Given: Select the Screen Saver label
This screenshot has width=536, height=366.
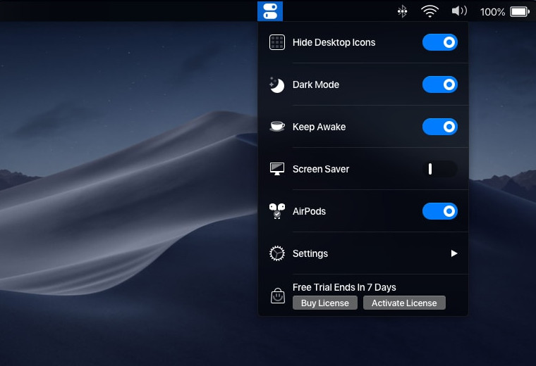Looking at the screenshot, I should (x=321, y=169).
